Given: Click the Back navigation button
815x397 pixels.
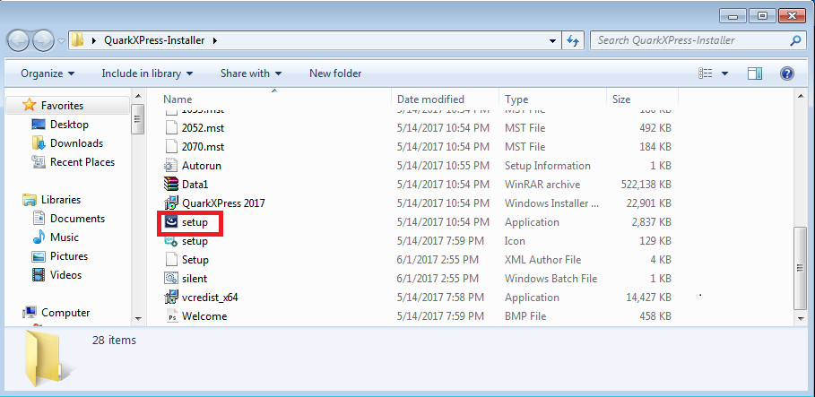Looking at the screenshot, I should (19, 40).
